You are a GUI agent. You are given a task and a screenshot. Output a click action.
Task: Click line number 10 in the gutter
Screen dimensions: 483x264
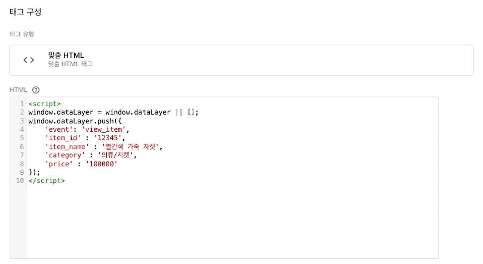coord(20,181)
